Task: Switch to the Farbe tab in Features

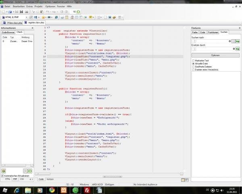Action: pyautogui.click(x=195, y=32)
